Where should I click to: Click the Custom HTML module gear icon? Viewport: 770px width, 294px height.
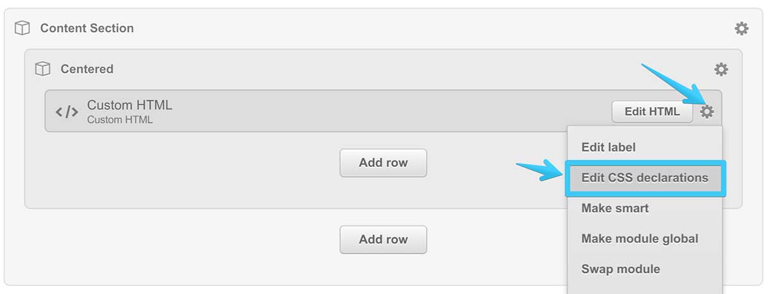tap(706, 112)
